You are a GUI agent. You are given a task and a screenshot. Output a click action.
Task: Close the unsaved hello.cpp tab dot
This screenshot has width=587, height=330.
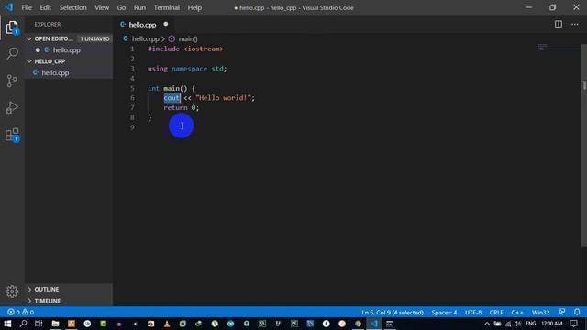[166, 25]
